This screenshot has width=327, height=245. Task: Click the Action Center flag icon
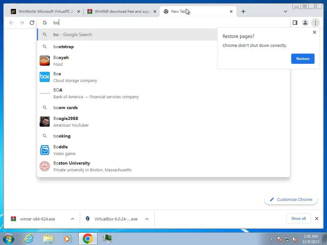click(279, 239)
